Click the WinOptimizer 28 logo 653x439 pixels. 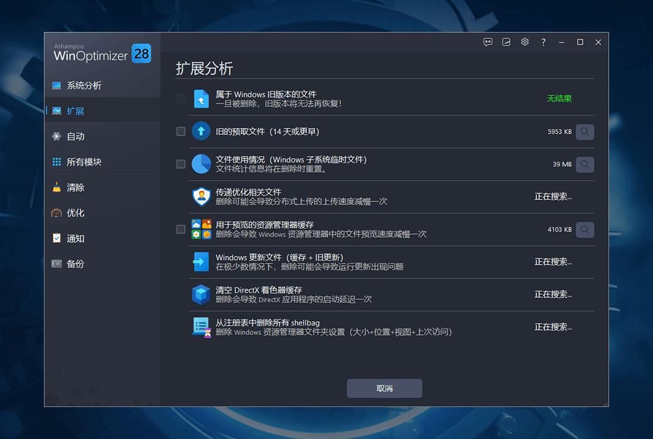point(102,54)
